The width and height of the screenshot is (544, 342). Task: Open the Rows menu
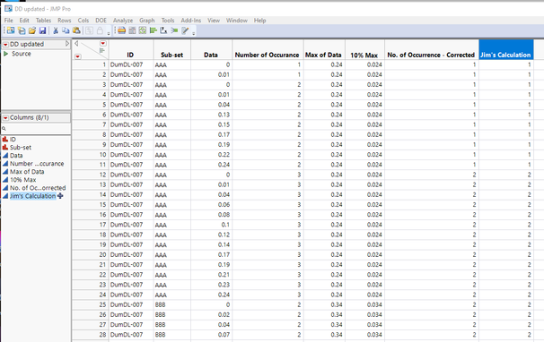(x=64, y=21)
